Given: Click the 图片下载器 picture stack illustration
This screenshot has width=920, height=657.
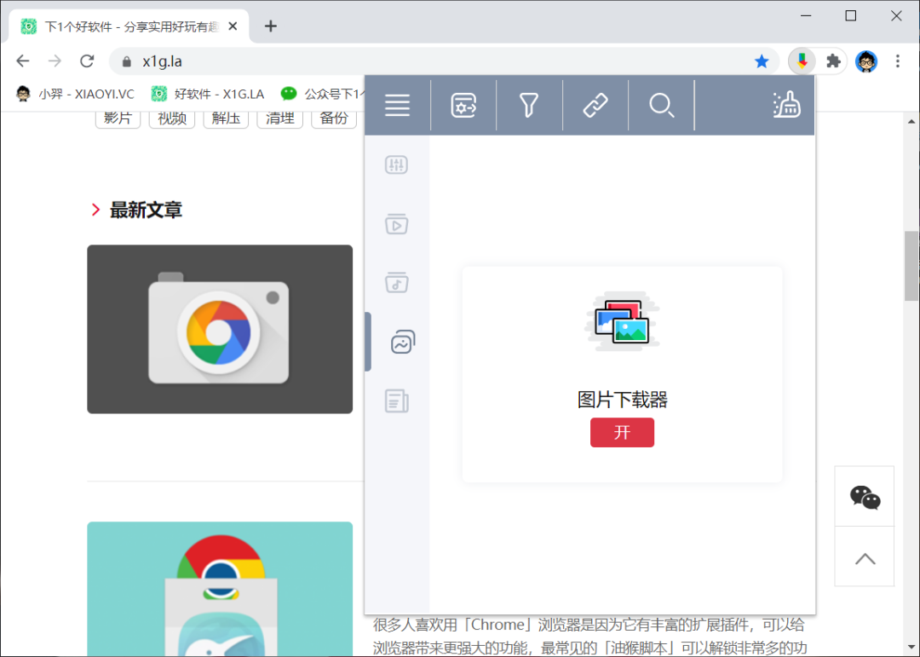Looking at the screenshot, I should tap(622, 322).
